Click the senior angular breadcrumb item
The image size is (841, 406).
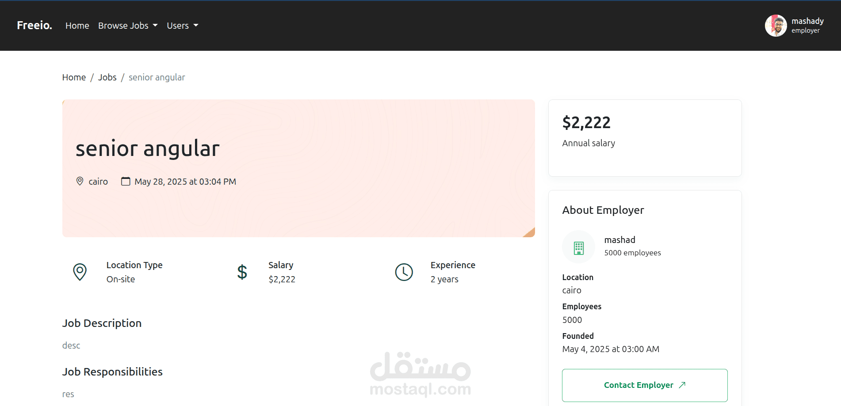[157, 77]
